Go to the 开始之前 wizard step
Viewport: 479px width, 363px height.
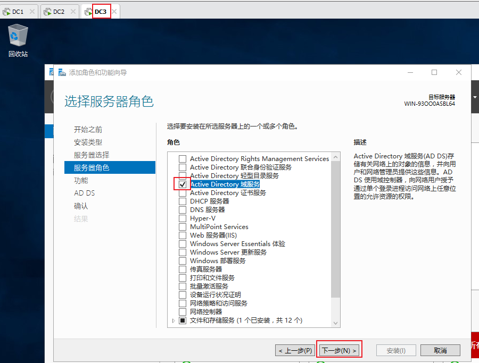(x=88, y=130)
